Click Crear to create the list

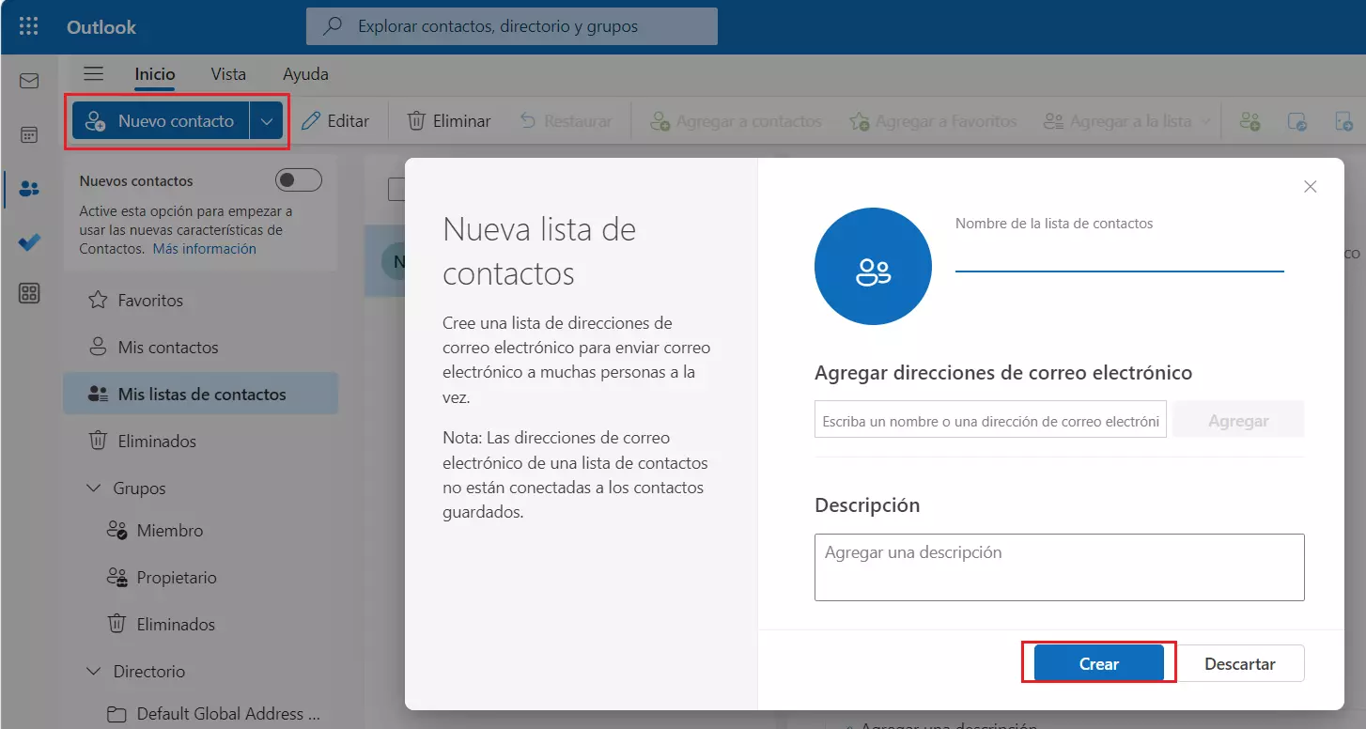(1098, 663)
